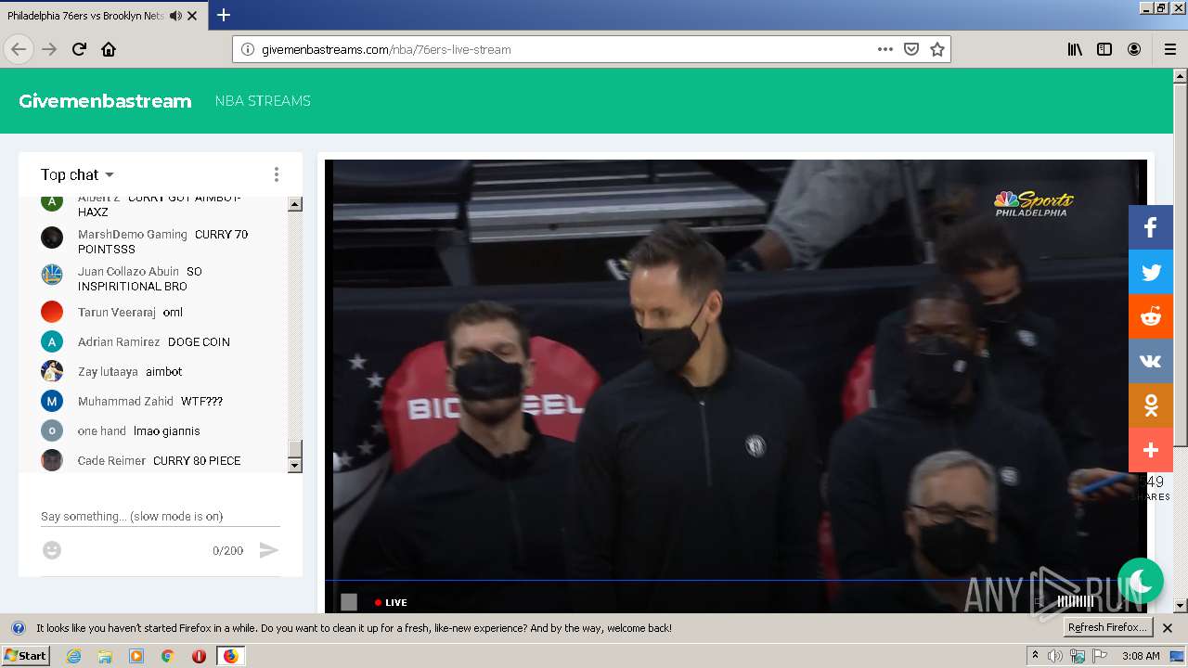Select one hand lmao giannis message
The image size is (1188, 668).
[139, 430]
